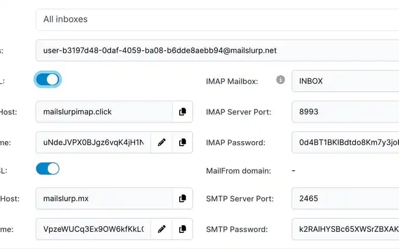Copy the uNdeJVPX0BJgz6vqK4jH1N username value
The height and width of the screenshot is (249, 399).
(x=182, y=142)
